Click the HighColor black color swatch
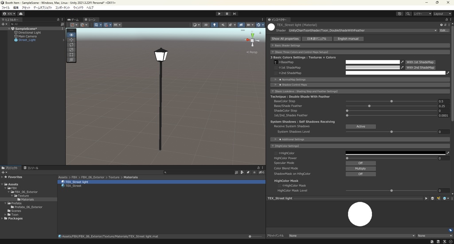This screenshot has width=454, height=244. (395, 153)
